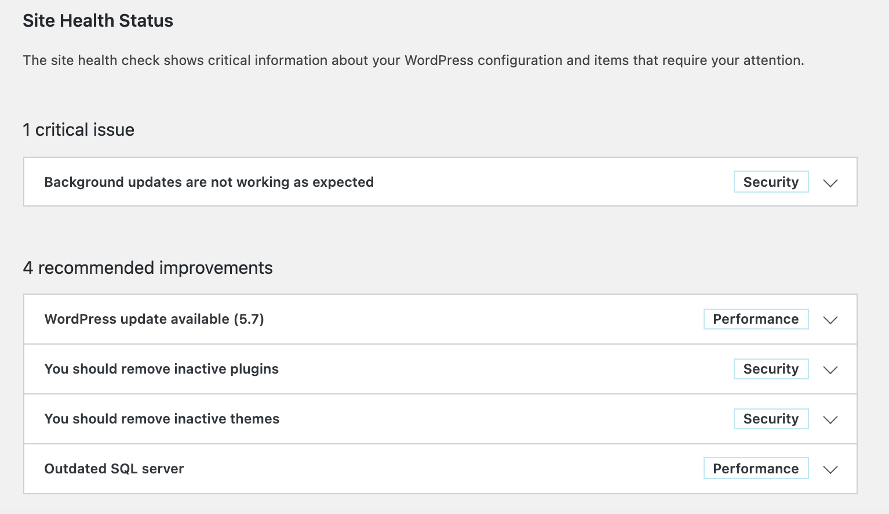
Task: Click the '1 critical issue' heading
Action: pyautogui.click(x=78, y=129)
